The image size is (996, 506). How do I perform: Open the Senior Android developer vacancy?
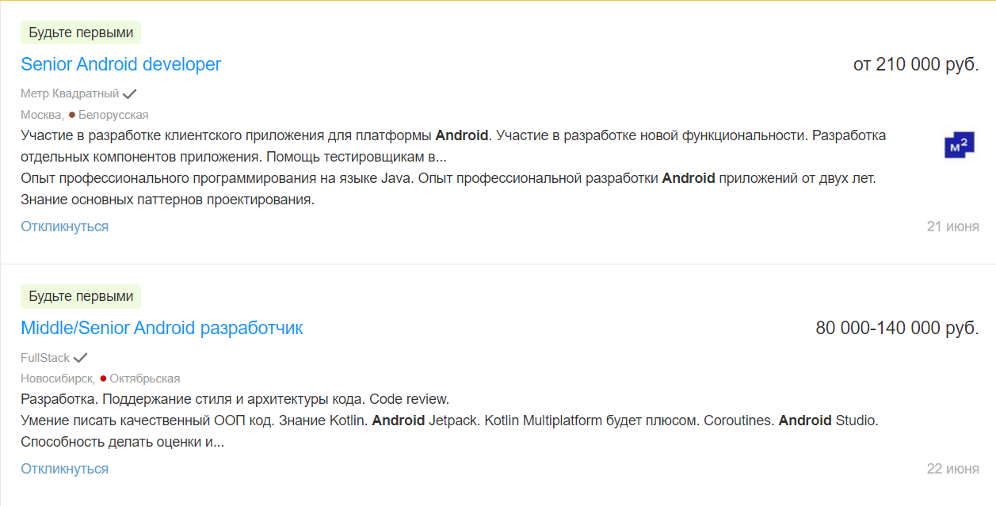click(120, 64)
